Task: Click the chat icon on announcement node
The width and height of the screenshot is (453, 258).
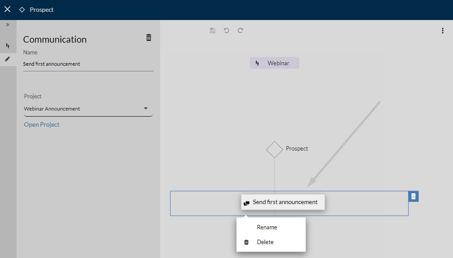Action: (246, 203)
